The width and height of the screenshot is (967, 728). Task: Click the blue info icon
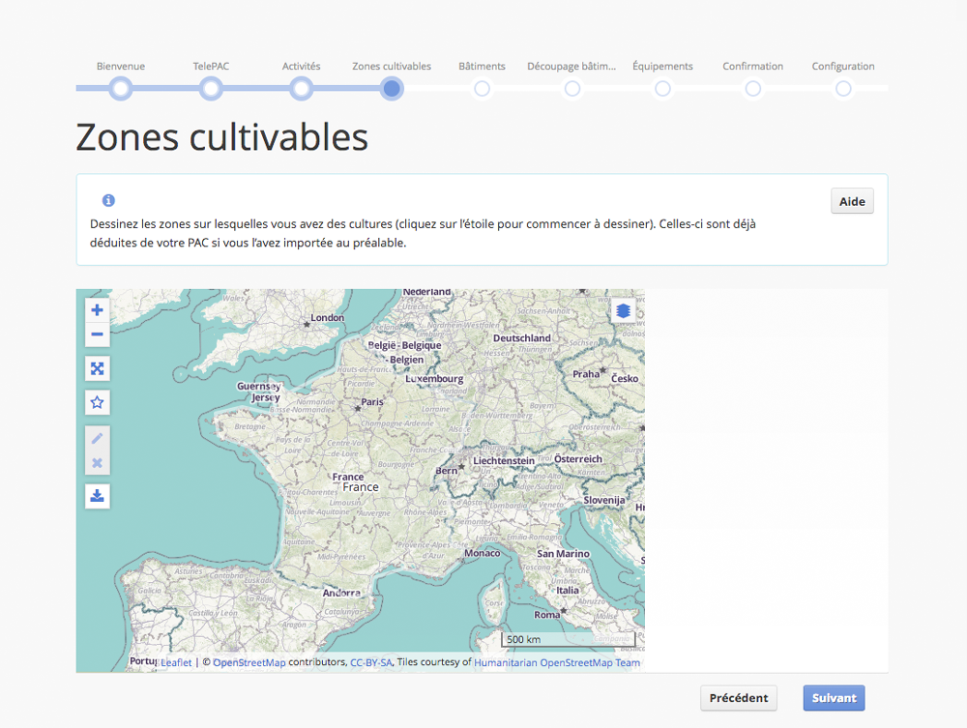click(108, 200)
